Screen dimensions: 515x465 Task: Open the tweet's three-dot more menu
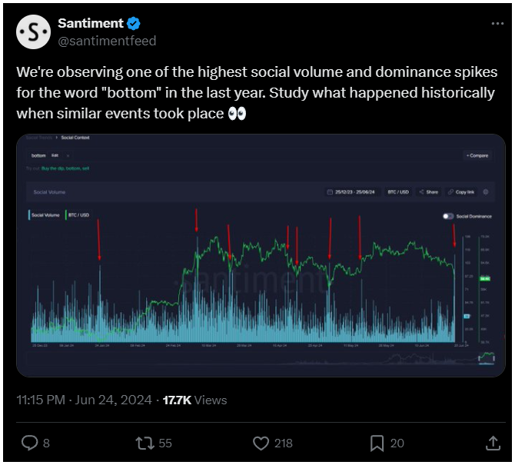tap(497, 24)
